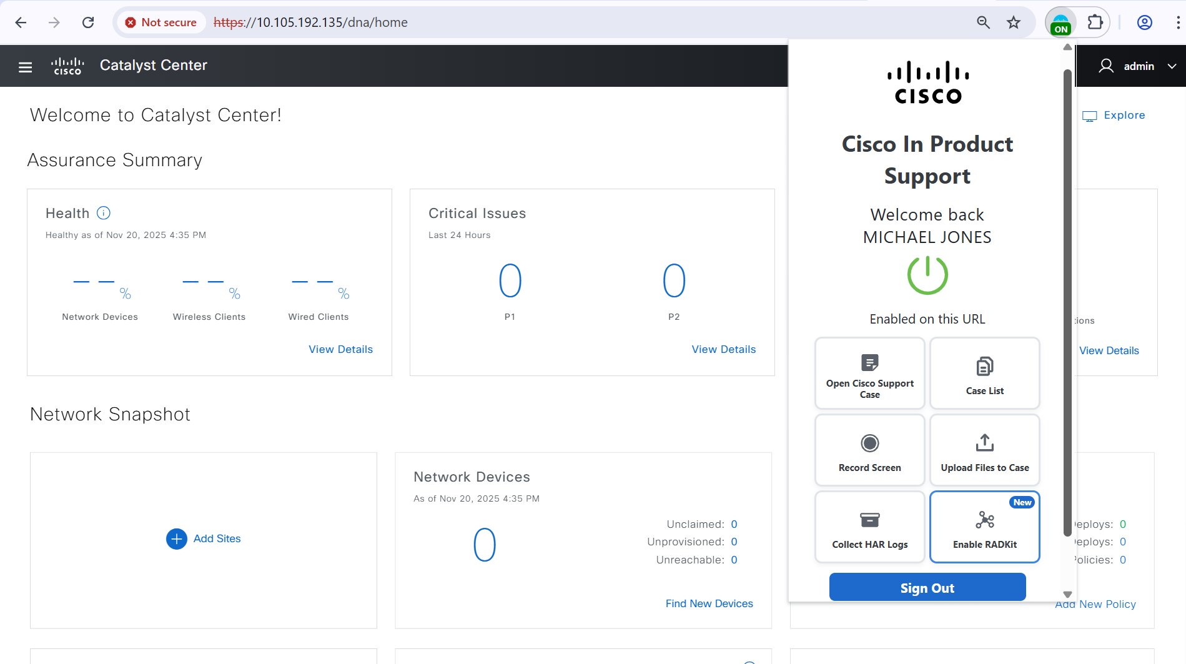This screenshot has height=664, width=1186.
Task: Open the browser extensions puzzle icon
Action: point(1095,22)
